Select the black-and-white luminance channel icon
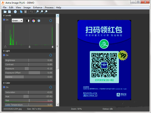 [28, 21]
